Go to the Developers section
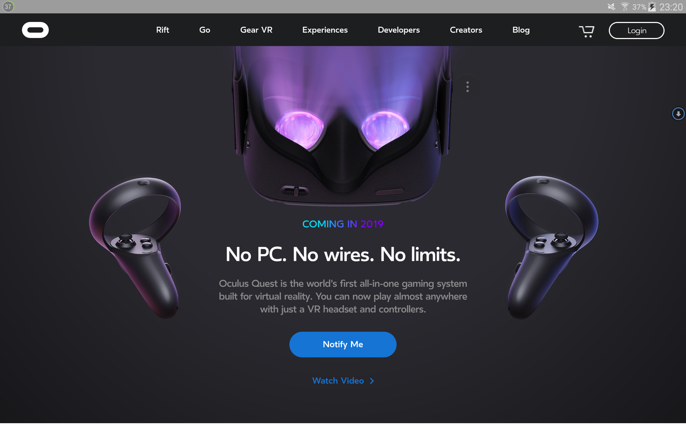Image resolution: width=686 pixels, height=428 pixels. pos(399,30)
